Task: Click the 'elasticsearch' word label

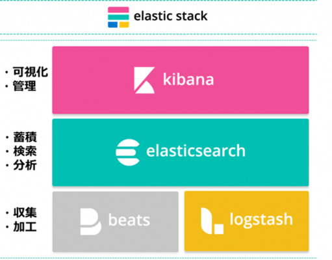Action: (196, 151)
